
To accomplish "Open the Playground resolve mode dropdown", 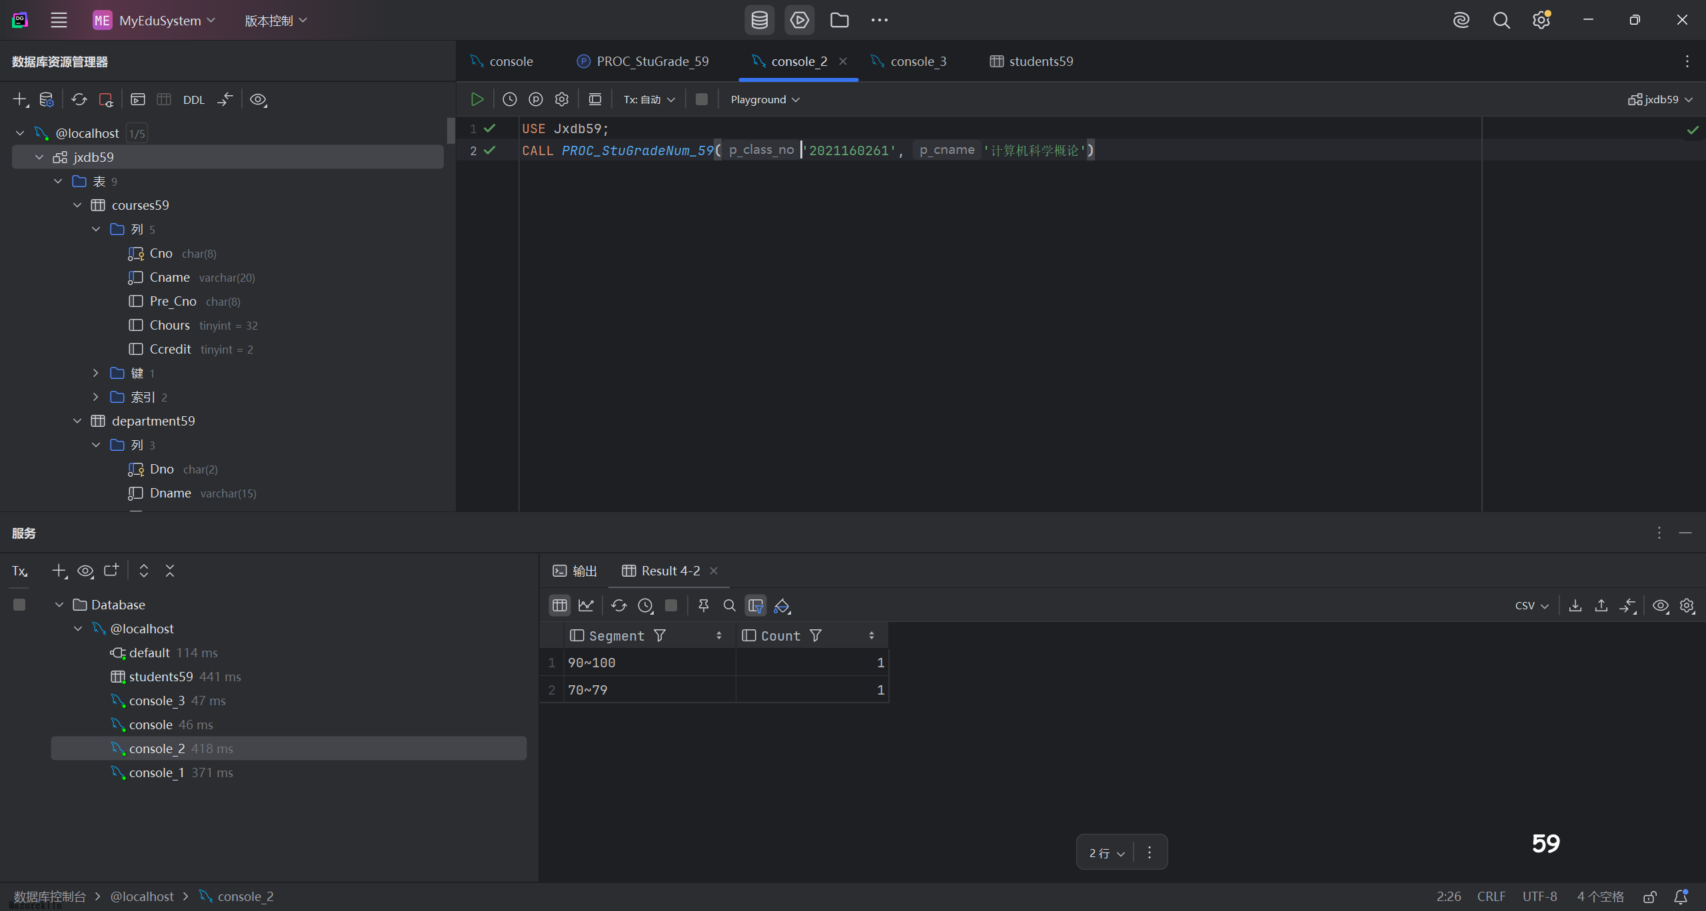I will (764, 99).
